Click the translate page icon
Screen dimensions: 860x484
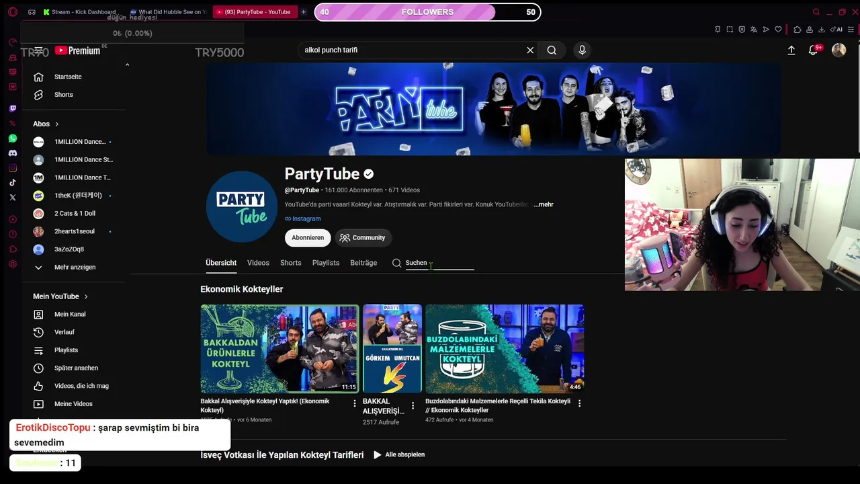point(754,30)
